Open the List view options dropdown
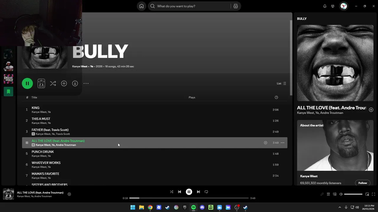The image size is (378, 212). tap(281, 84)
